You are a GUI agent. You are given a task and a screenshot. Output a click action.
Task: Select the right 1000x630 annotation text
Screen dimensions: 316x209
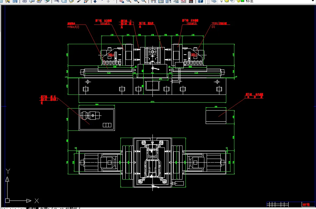[x=191, y=24]
